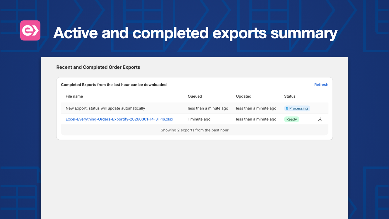Refresh the exports list
Screen dimensions: 389x219
coord(321,85)
